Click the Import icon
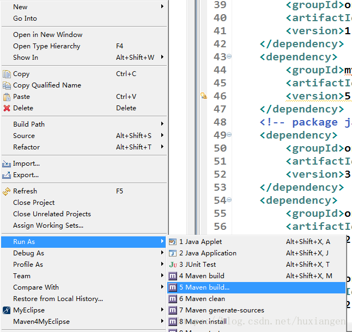Image resolution: width=352 pixels, height=332 pixels. (x=7, y=164)
